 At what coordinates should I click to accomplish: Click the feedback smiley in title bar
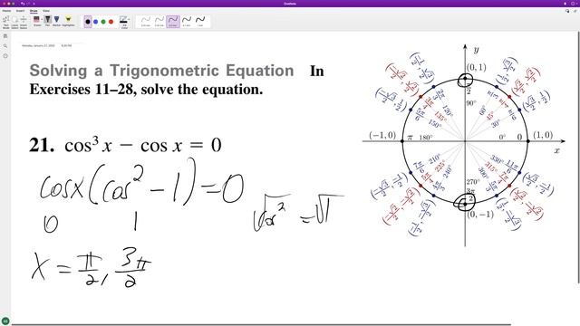coord(574,4)
